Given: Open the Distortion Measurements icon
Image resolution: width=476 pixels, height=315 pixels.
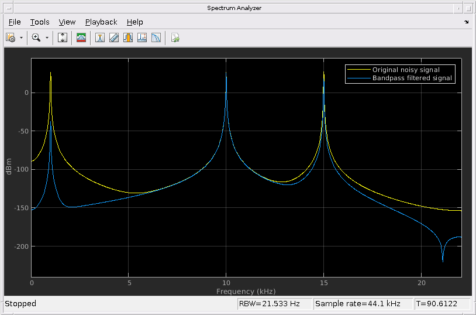Looking at the screenshot, I should pyautogui.click(x=142, y=38).
